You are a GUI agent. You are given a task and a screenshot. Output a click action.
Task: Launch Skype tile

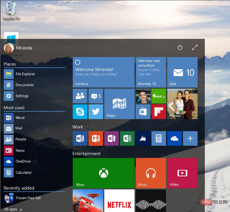(80, 112)
